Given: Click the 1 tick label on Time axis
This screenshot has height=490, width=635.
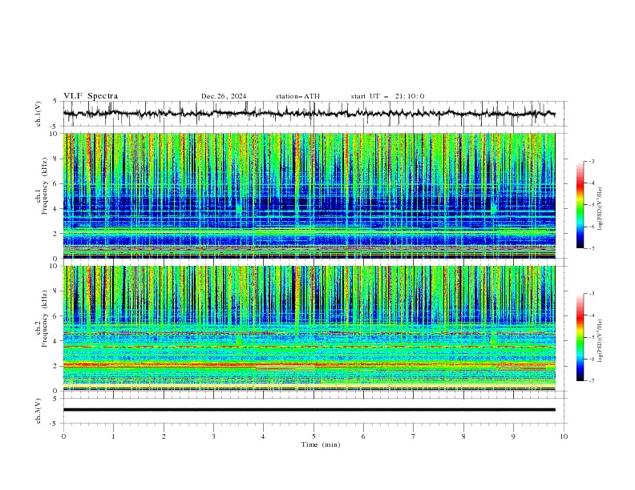Looking at the screenshot, I should tap(113, 436).
